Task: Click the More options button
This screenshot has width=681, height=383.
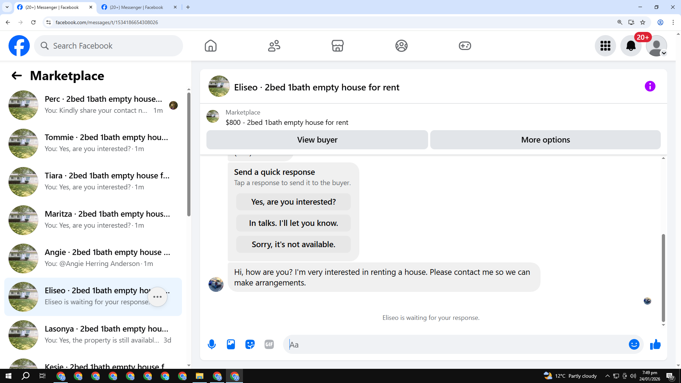Action: point(545,140)
